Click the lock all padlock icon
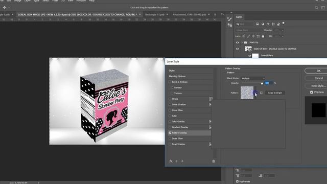 [x=263, y=36]
